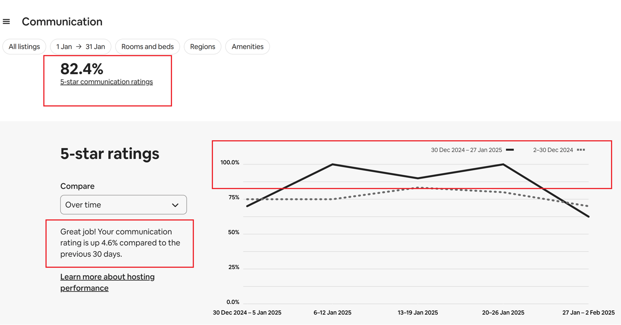
Task: Open Learn more about hosting performance
Action: [107, 282]
